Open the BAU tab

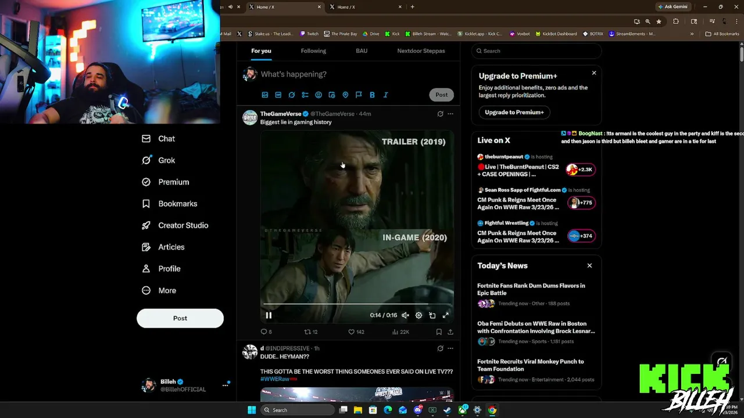click(x=362, y=51)
